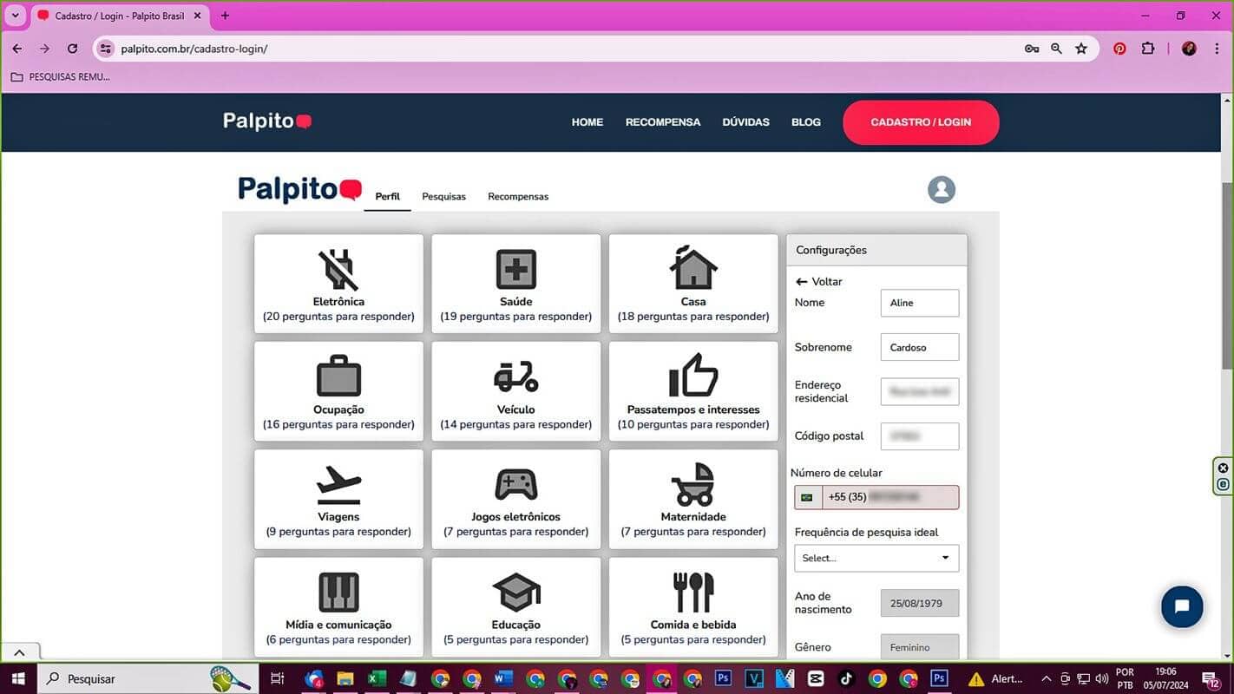The width and height of the screenshot is (1234, 694).
Task: Open the Eletrônica category card
Action: tap(338, 284)
